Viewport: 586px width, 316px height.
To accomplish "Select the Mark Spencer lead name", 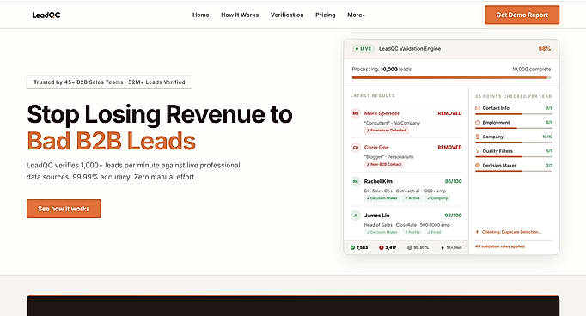I will coord(382,113).
